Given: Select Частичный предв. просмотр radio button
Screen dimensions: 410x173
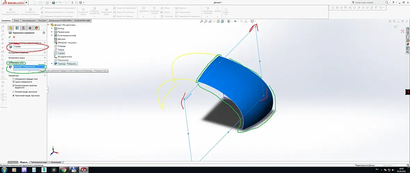Looking at the screenshot, I should click(x=14, y=96).
